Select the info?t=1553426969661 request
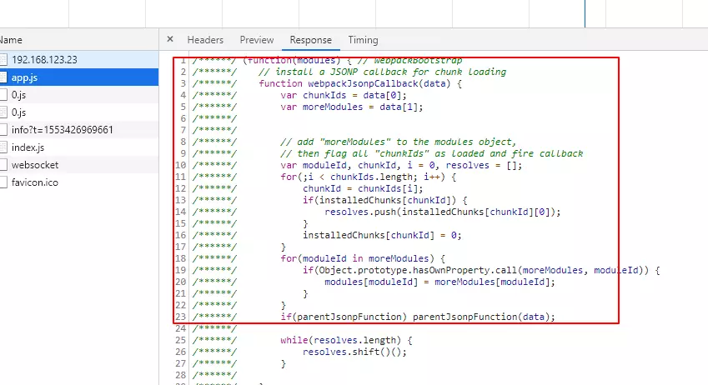Image resolution: width=708 pixels, height=385 pixels. [x=79, y=130]
